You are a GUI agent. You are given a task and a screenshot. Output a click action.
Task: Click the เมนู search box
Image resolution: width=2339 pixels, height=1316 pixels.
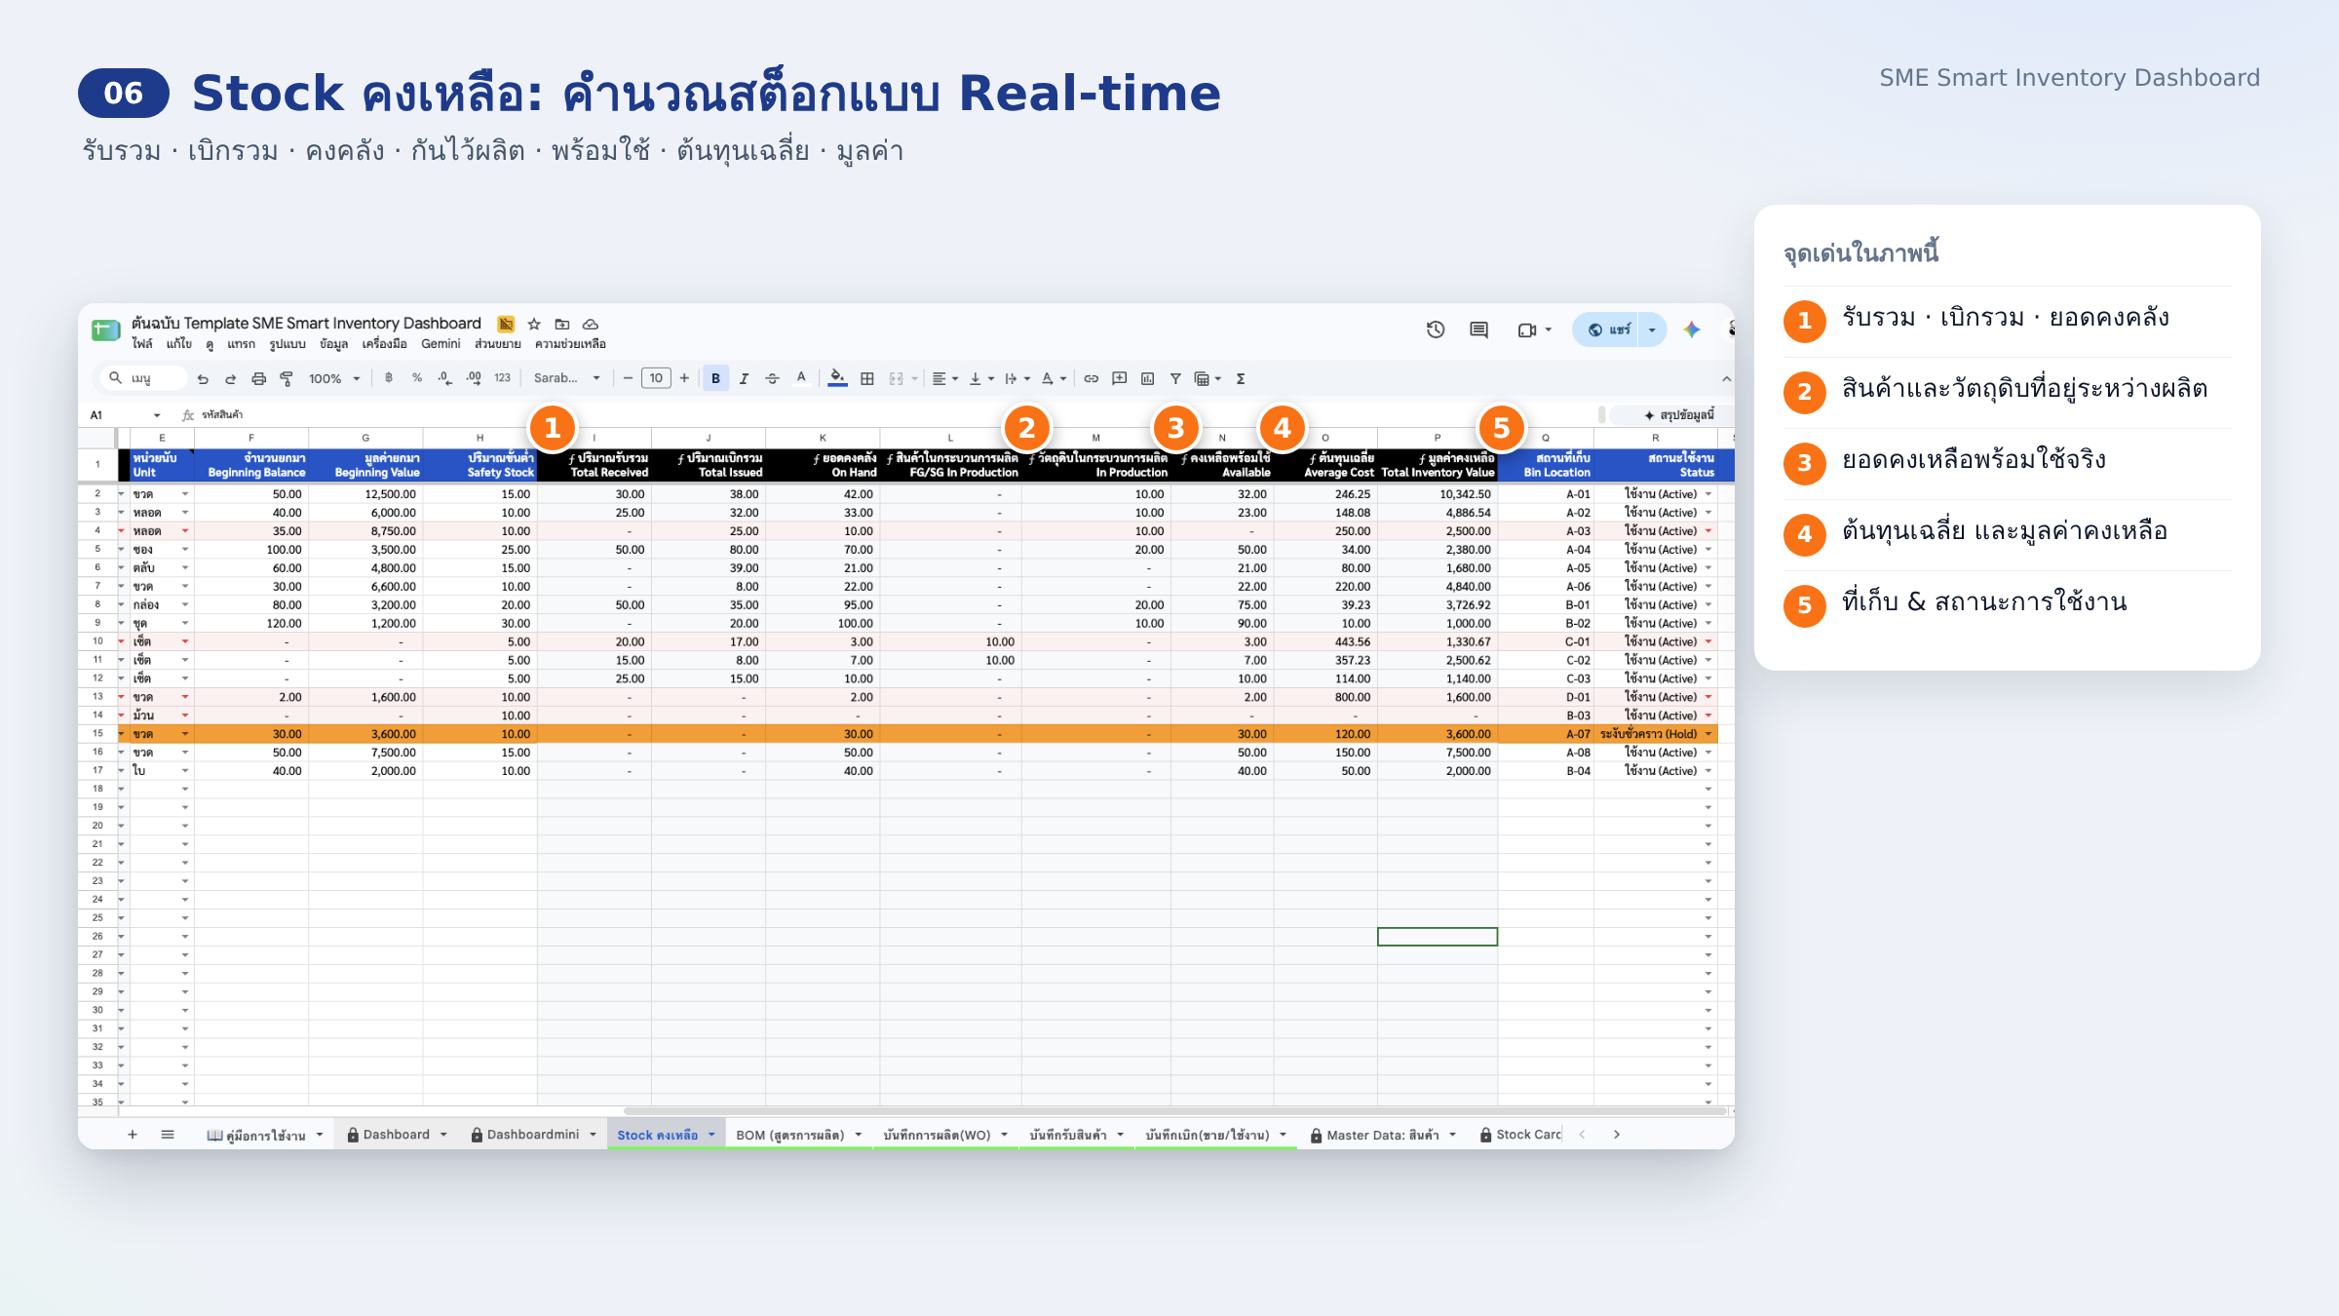tap(143, 378)
